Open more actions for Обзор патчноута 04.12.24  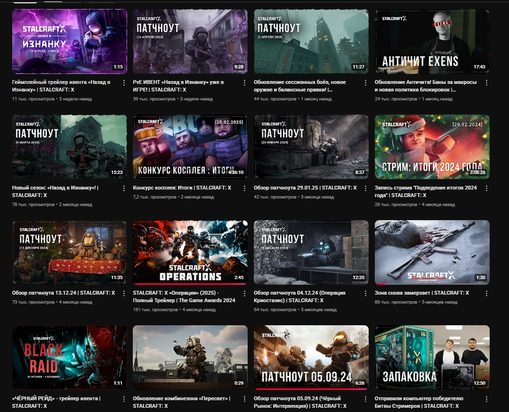[365, 293]
